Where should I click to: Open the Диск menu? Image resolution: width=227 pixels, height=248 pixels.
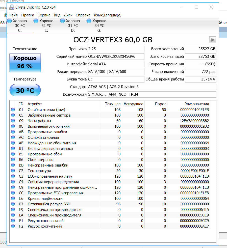(68, 15)
